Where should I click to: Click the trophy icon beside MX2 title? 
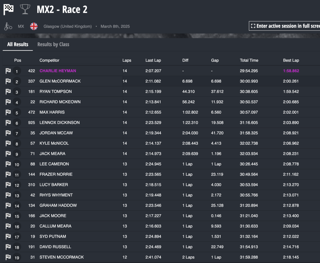25,10
